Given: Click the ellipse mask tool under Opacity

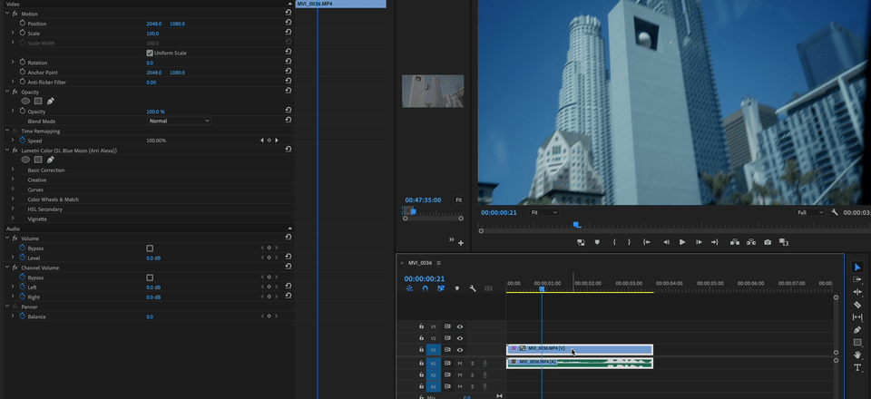Looking at the screenshot, I should coord(25,101).
